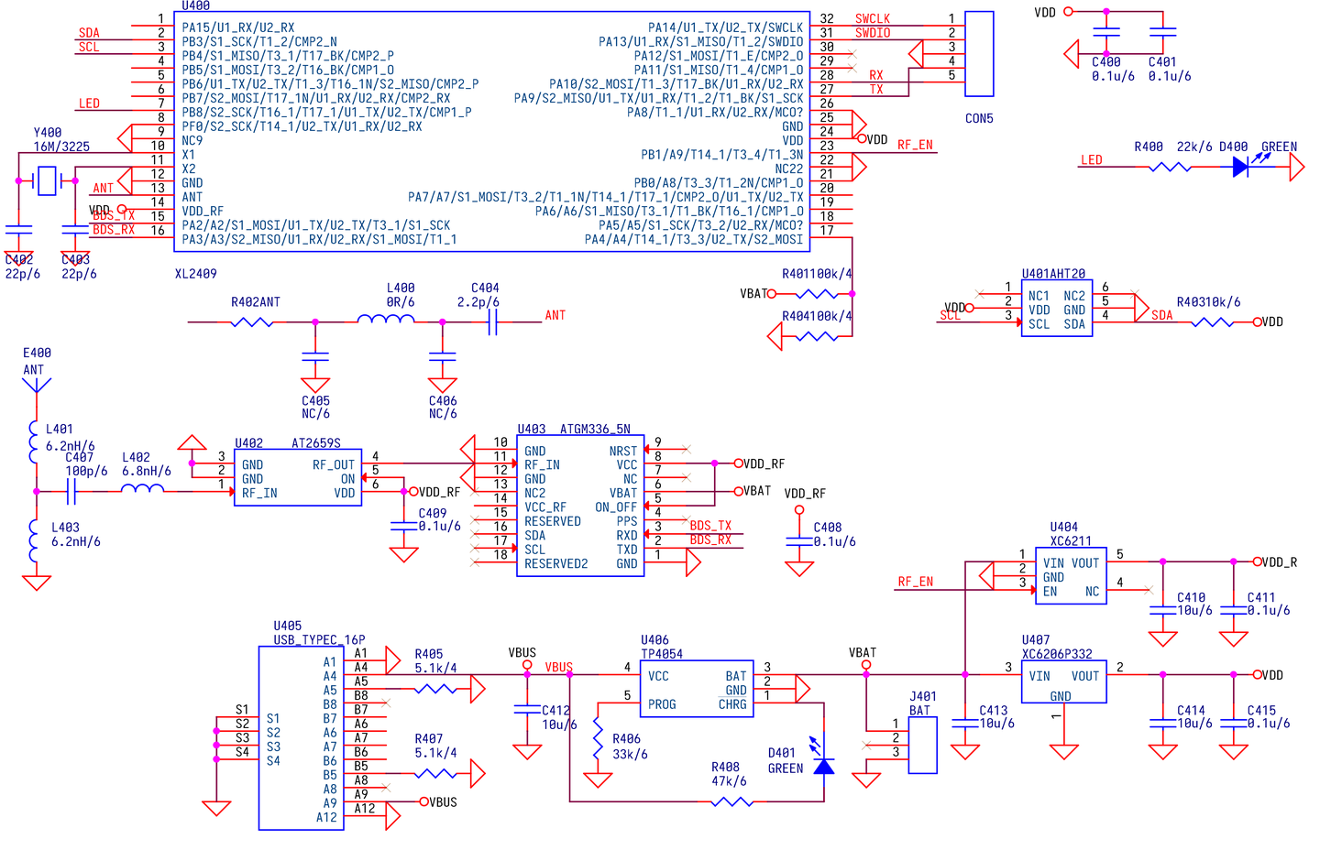
Task: Click the J401 BAT connector box
Action: [x=923, y=746]
